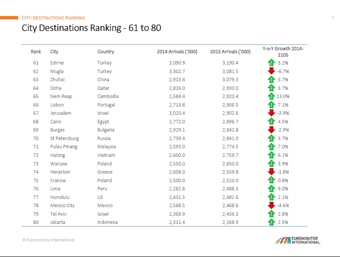Screen dimensions: 340x257
Task: Select the Rank column header
Action: tap(36, 52)
